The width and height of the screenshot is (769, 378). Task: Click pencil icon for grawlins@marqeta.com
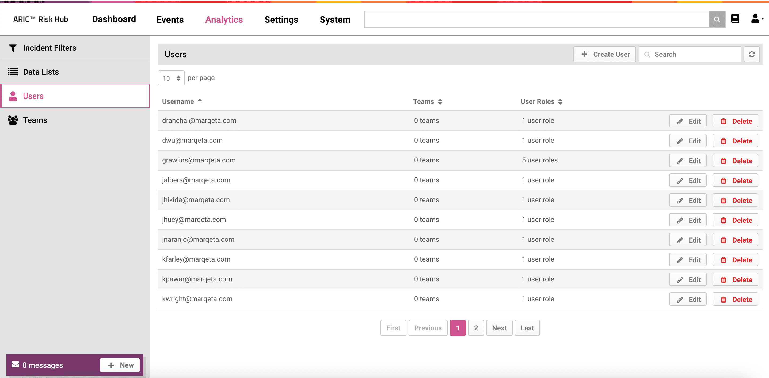tap(680, 161)
